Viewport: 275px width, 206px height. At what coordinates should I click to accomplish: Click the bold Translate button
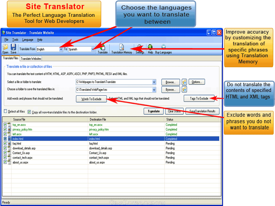pos(154,111)
